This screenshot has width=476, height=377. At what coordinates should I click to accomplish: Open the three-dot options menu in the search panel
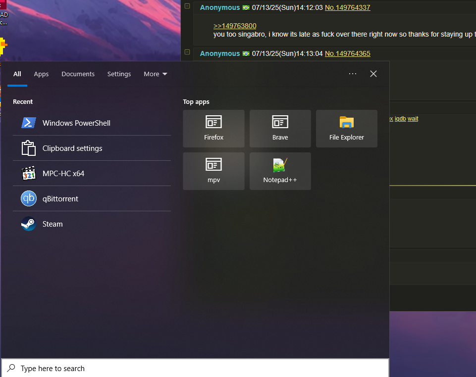click(x=353, y=74)
